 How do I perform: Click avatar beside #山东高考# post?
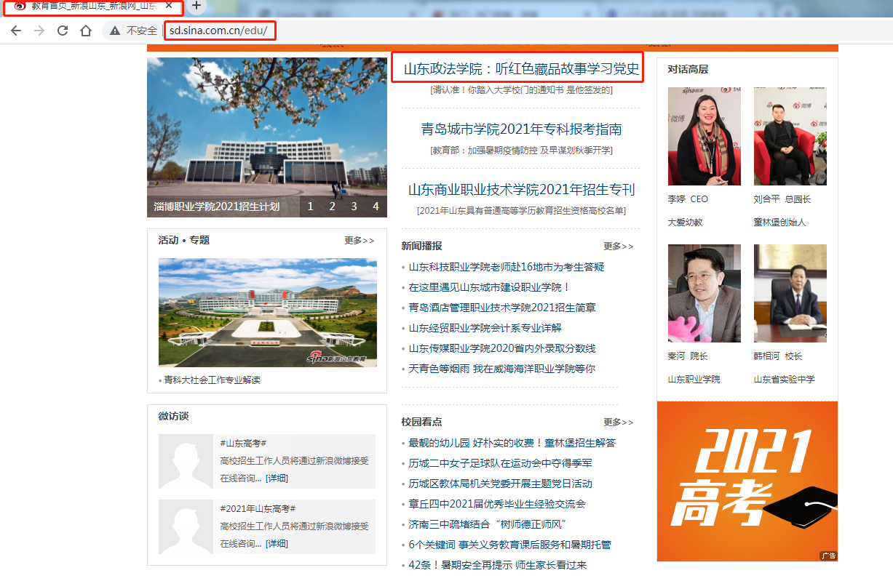coord(186,462)
